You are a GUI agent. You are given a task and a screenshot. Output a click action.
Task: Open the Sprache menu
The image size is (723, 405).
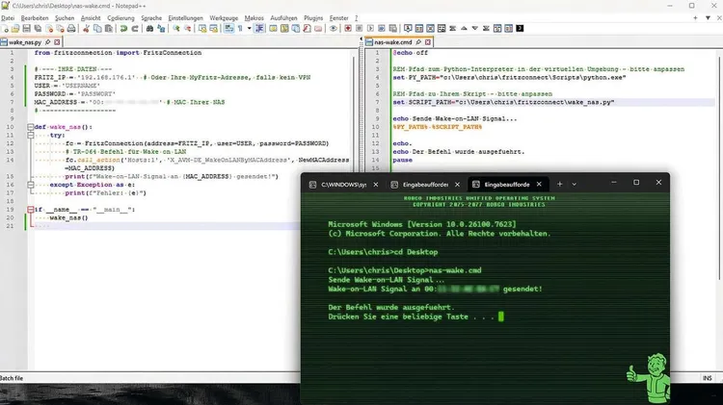click(x=151, y=18)
